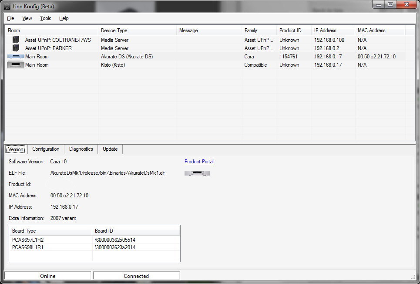Click the Connected status bar panel
Image resolution: width=420 pixels, height=284 pixels.
[x=136, y=276]
